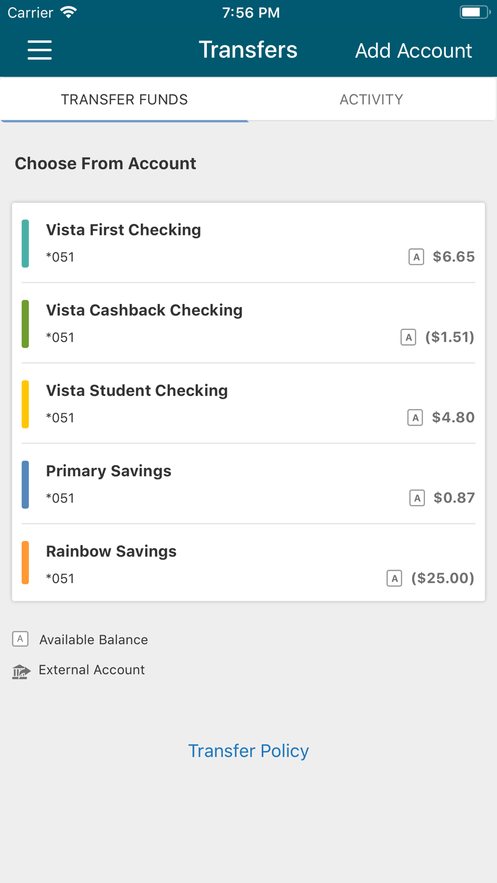Click the Available Balance legend icon
The width and height of the screenshot is (497, 883).
[x=20, y=639]
